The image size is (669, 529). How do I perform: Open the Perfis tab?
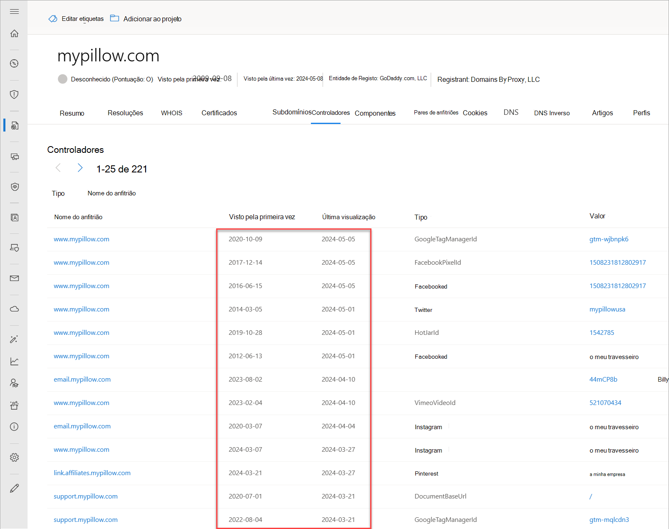click(641, 113)
